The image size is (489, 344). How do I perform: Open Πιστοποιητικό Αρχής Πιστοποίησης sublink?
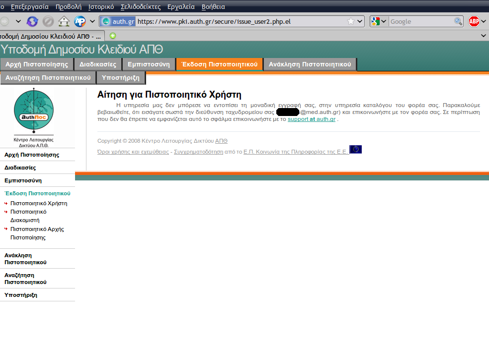[37, 233]
